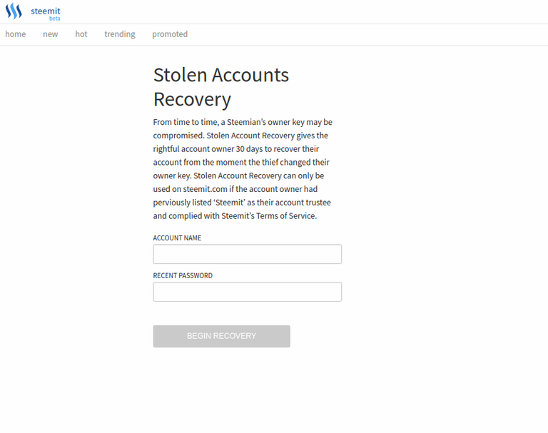
Task: Focus the Account Name input field
Action: [x=247, y=254]
